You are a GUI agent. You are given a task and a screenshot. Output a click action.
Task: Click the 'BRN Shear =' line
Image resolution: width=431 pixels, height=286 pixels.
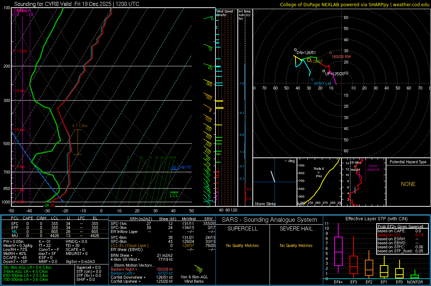[142, 255]
